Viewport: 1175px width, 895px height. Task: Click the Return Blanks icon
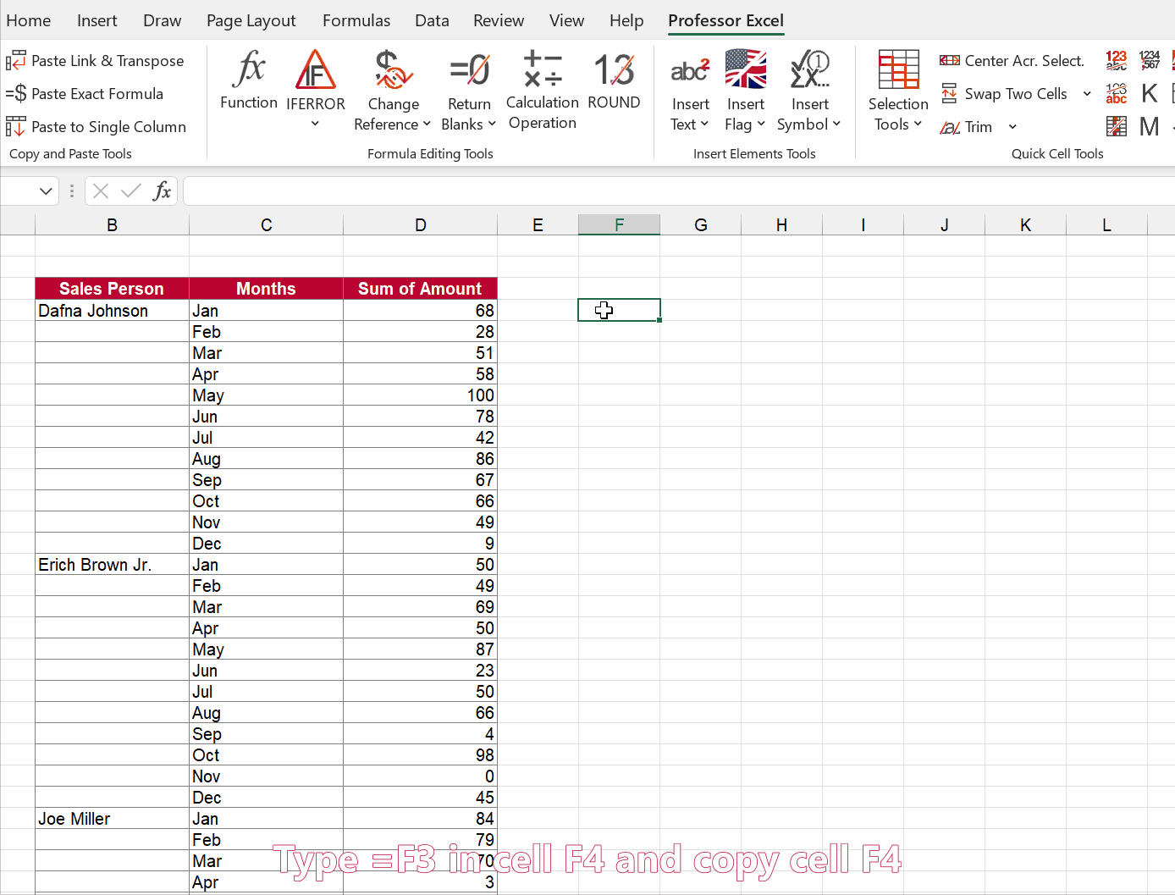468,72
